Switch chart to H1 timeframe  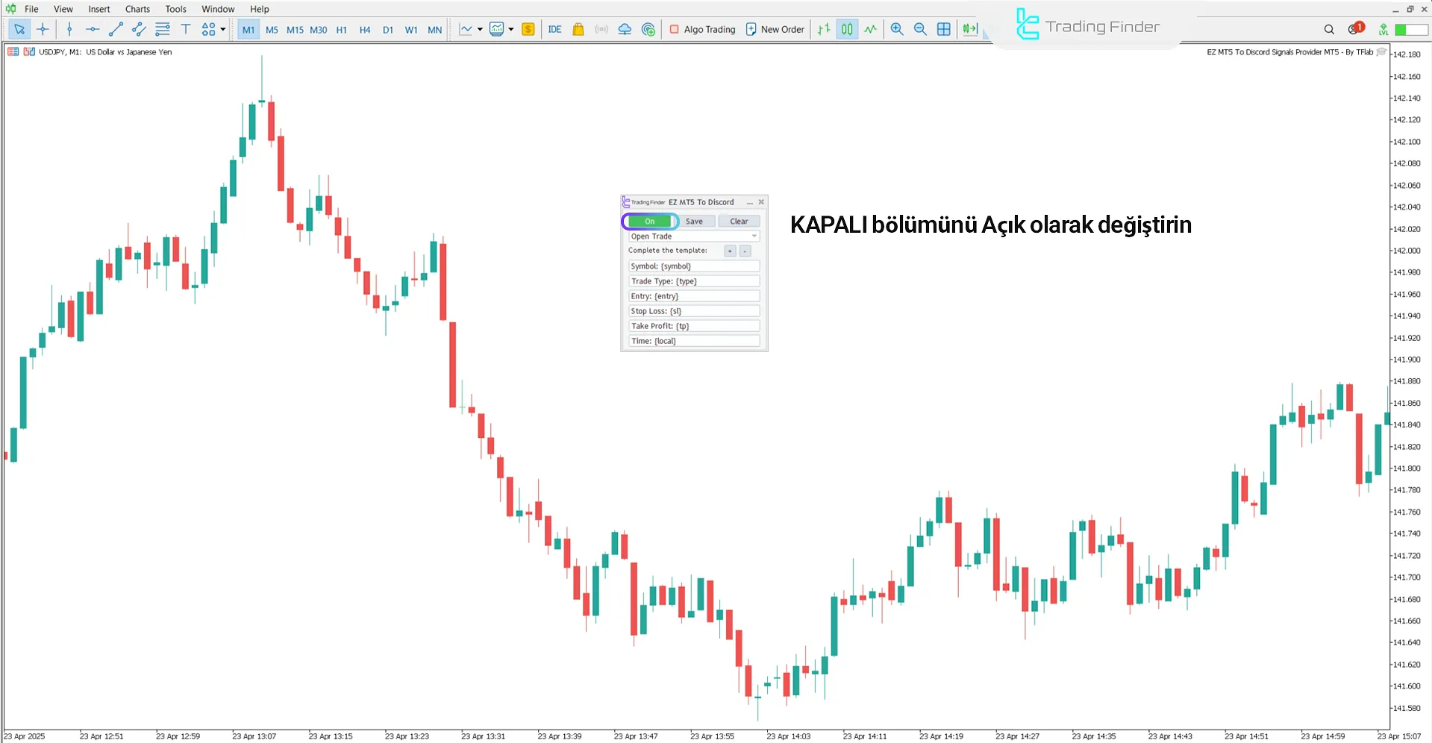click(342, 30)
